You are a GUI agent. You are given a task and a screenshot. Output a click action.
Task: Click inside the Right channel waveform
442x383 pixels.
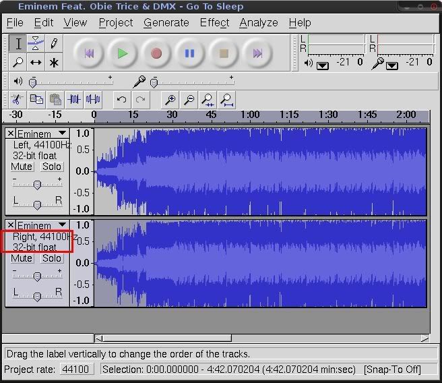point(260,263)
